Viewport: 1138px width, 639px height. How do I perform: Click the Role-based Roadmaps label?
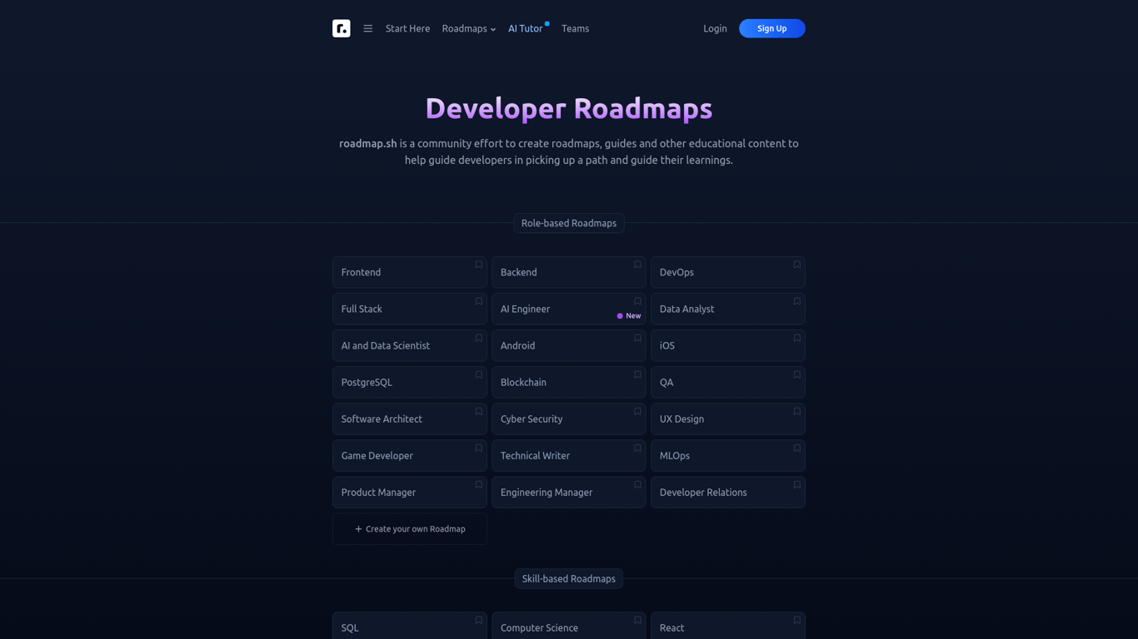coord(569,223)
